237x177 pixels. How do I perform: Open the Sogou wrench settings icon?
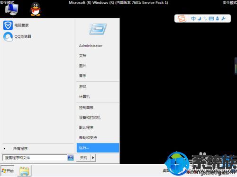click(x=223, y=18)
